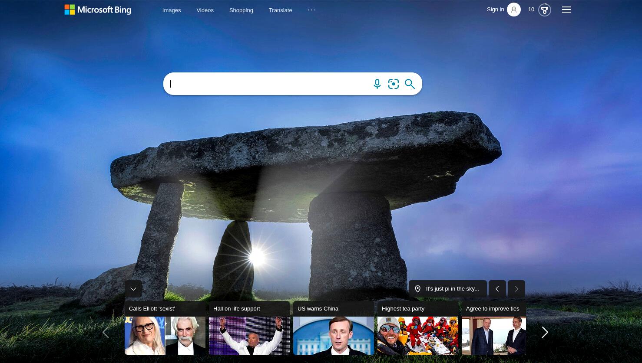Open "Hall on life support" headline

coord(237,309)
